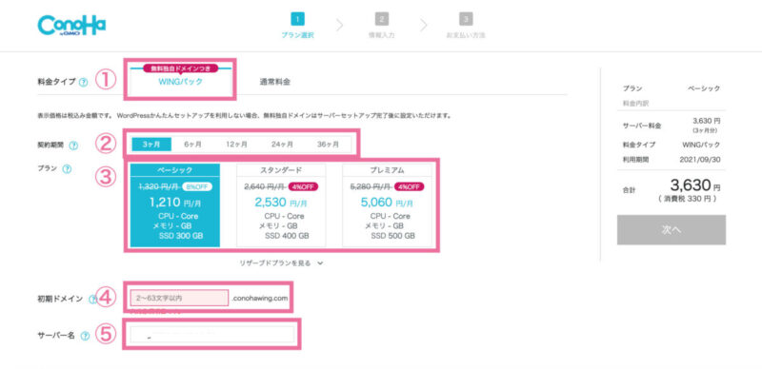
Task: Choose the スタンダード plan card
Action: coord(281,204)
